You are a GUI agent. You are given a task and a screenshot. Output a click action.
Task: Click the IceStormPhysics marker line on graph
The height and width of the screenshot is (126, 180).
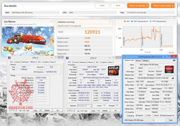160,37
